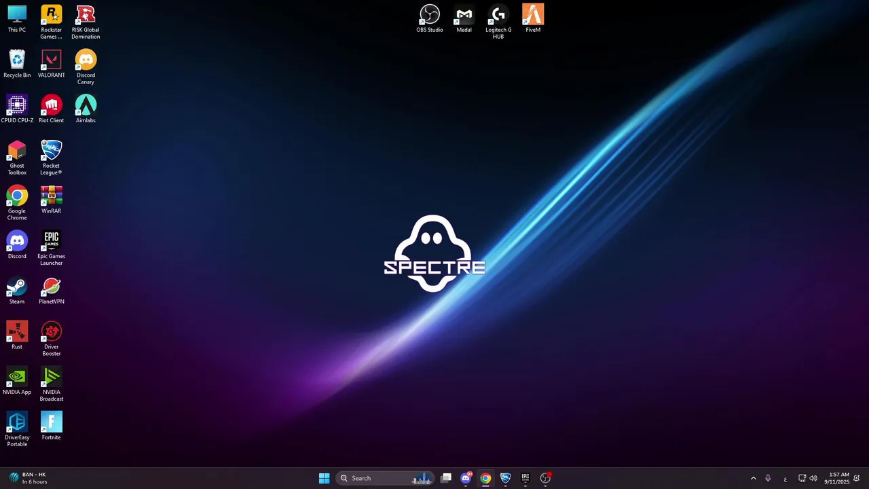This screenshot has width=869, height=489.
Task: Open CPUID CPU-Z shortcut
Action: click(x=17, y=109)
